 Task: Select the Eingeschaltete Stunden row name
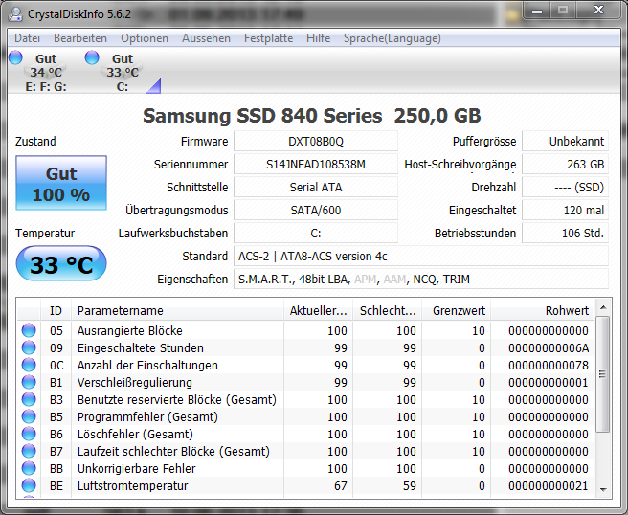coord(140,348)
